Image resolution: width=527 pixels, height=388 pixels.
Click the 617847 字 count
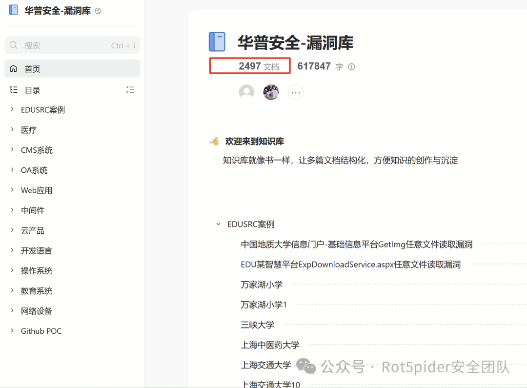(x=320, y=66)
